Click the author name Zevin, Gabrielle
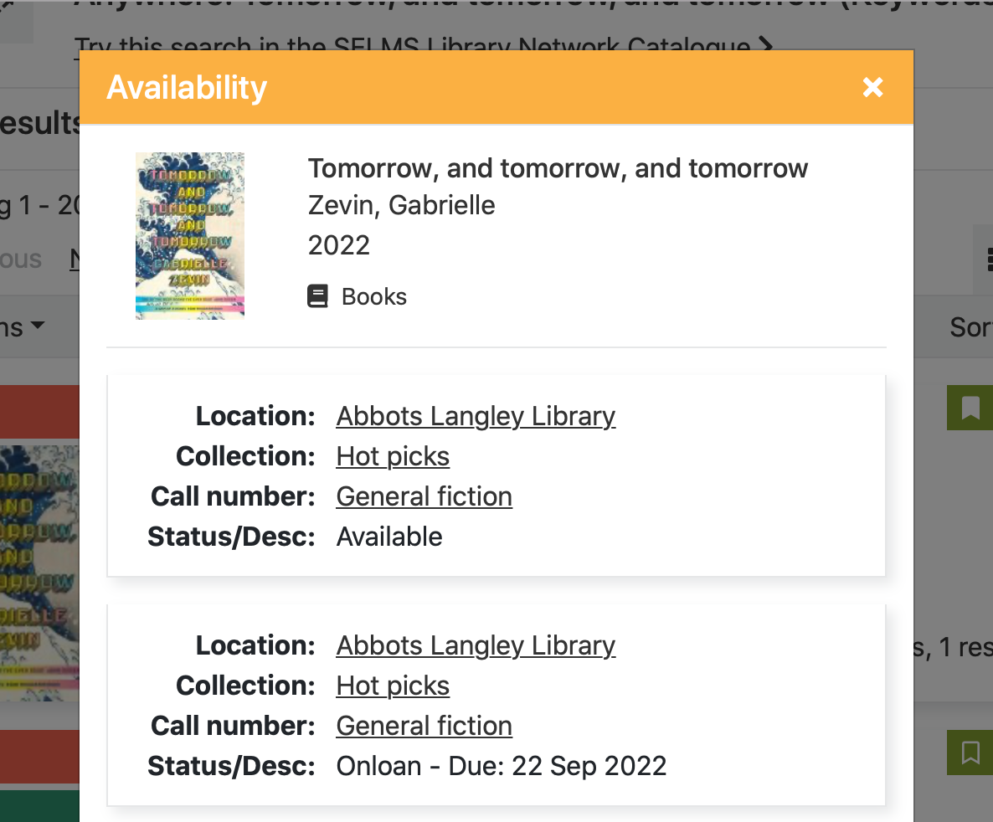Image resolution: width=993 pixels, height=822 pixels. tap(401, 205)
